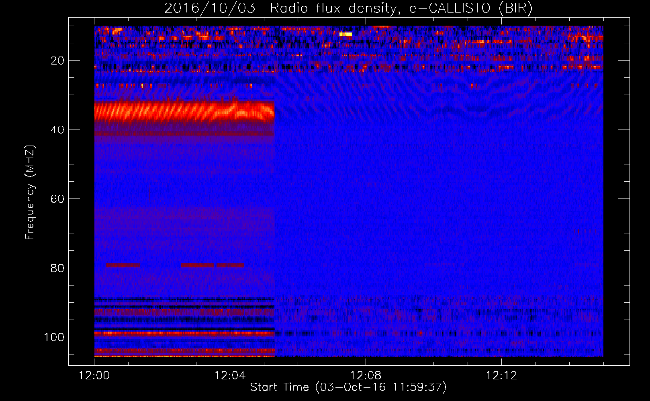Click the "Start Time (03-Oct-16 11:59:37)" x-axis label
Image resolution: width=650 pixels, height=401 pixels.
348,387
